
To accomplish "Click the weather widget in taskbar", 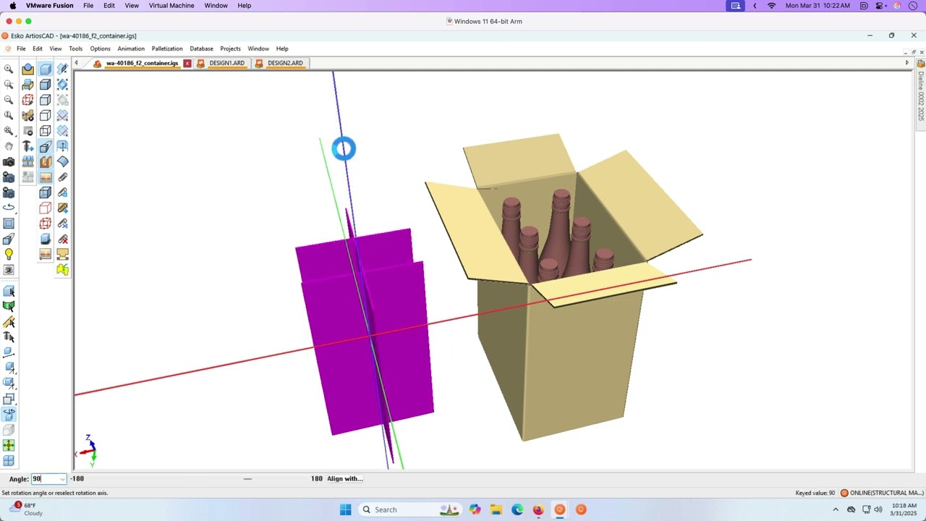I will tap(26, 509).
